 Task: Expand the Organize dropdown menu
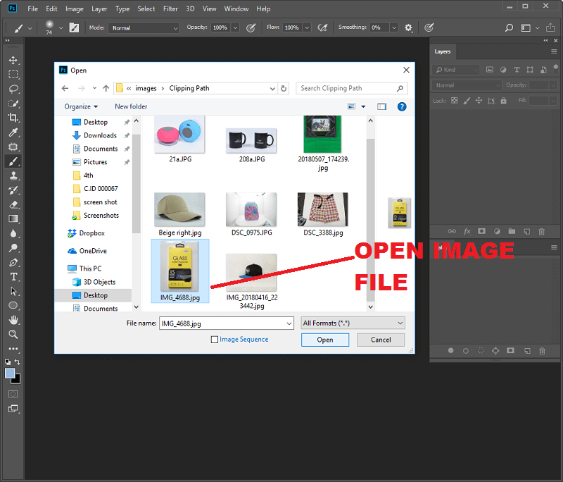(82, 106)
